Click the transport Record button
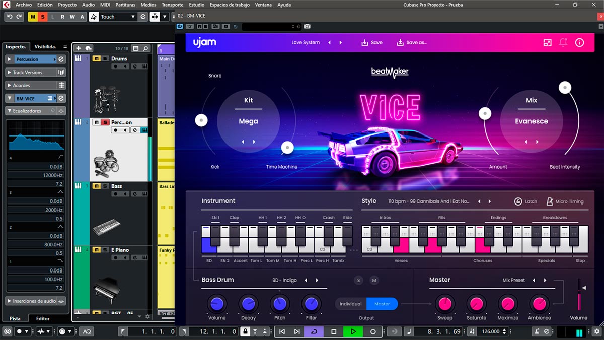Screen dimensions: 604x340 tap(373, 331)
